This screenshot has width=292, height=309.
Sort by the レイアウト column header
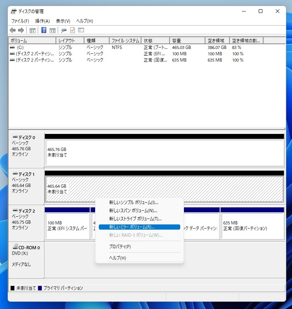click(70, 40)
